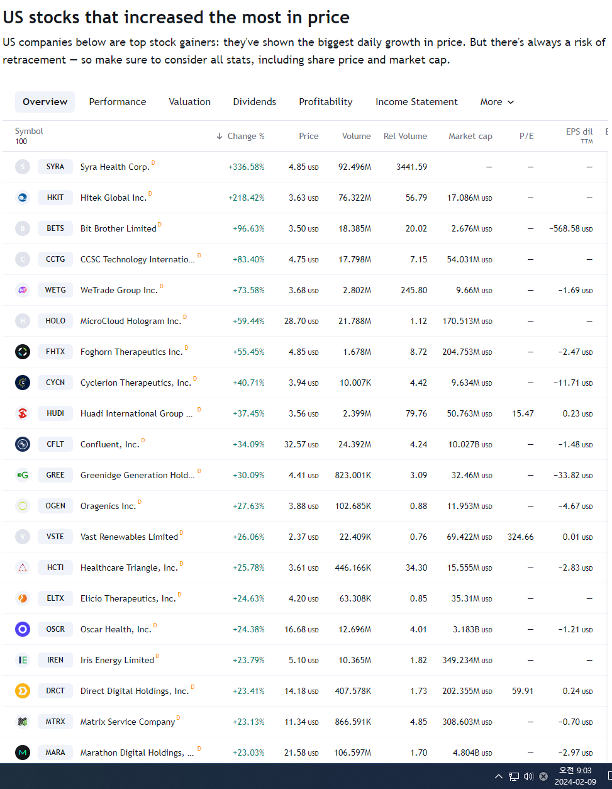
Task: Click the Marathon Digital logo icon
Action: pyautogui.click(x=23, y=753)
